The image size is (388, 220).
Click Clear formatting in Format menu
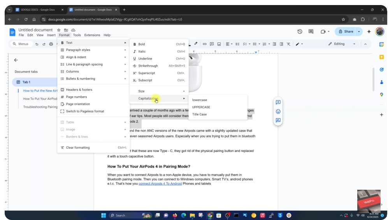coord(93,147)
